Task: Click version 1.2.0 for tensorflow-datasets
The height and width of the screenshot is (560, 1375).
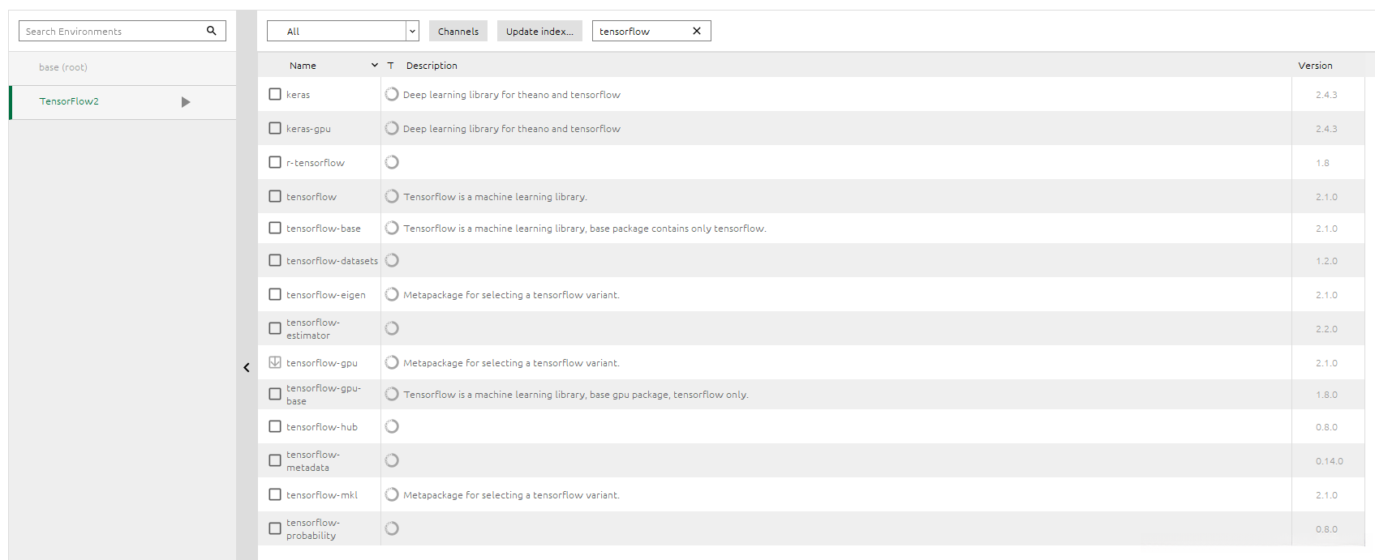Action: [1326, 261]
